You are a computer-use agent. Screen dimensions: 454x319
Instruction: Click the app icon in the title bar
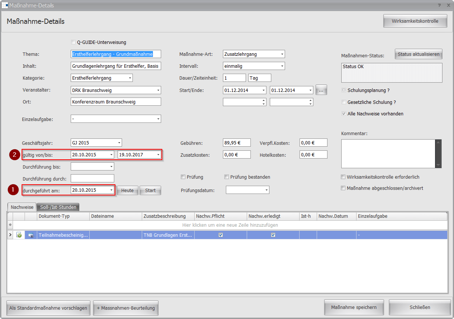pyautogui.click(x=5, y=5)
